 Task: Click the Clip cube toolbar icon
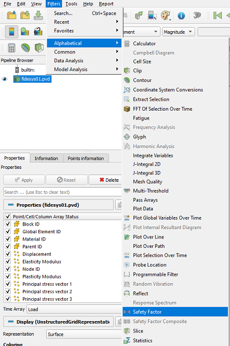coord(39,47)
